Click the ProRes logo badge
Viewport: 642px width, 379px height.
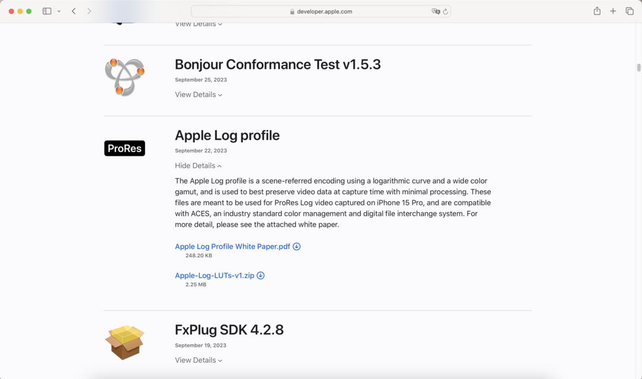coord(125,149)
